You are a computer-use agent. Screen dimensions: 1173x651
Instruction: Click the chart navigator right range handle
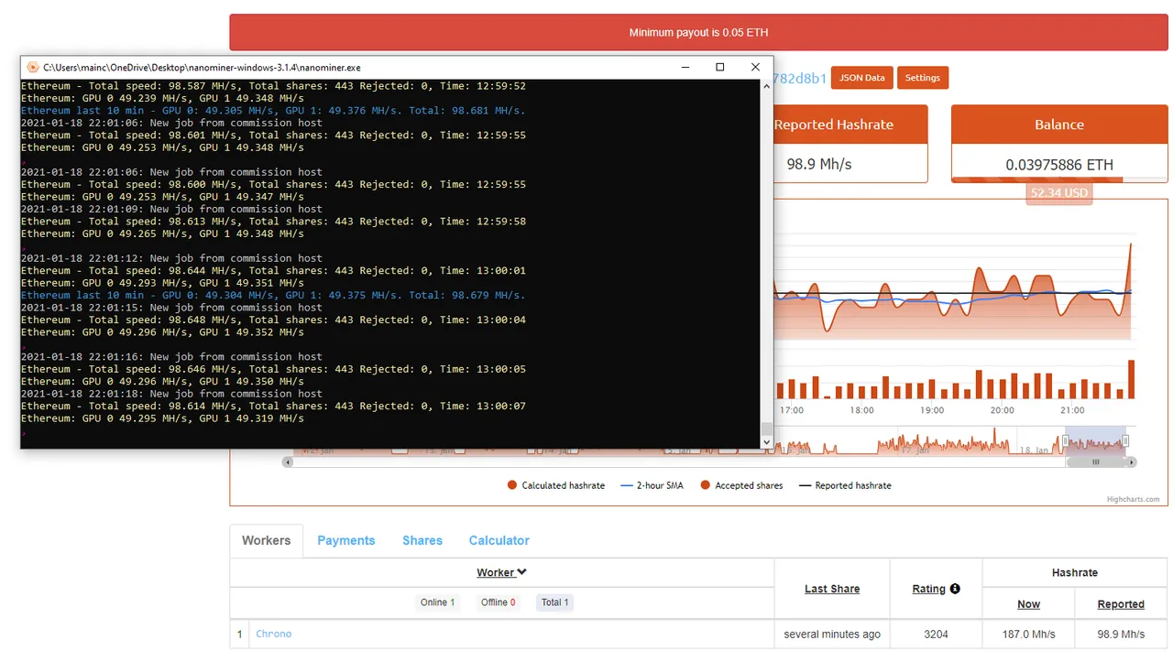point(1126,441)
